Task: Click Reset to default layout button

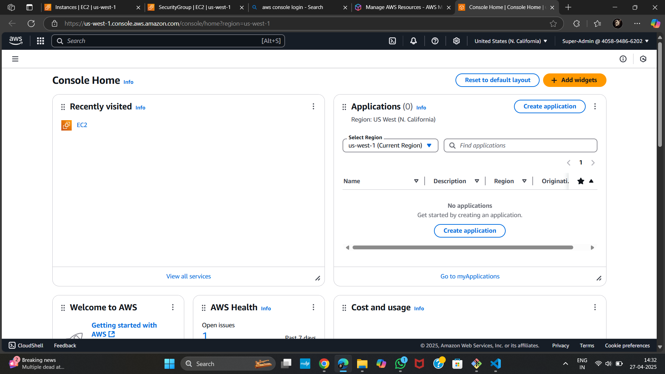Action: (497, 80)
